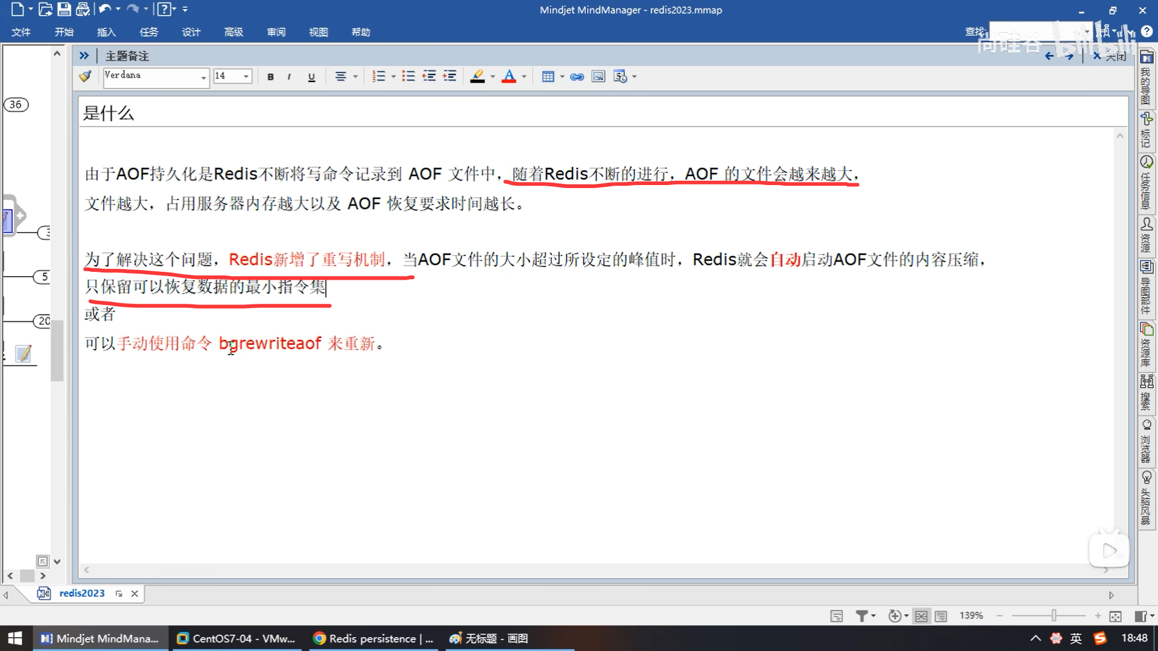
Task: Expand the filter dropdown in status bar
Action: pos(873,616)
